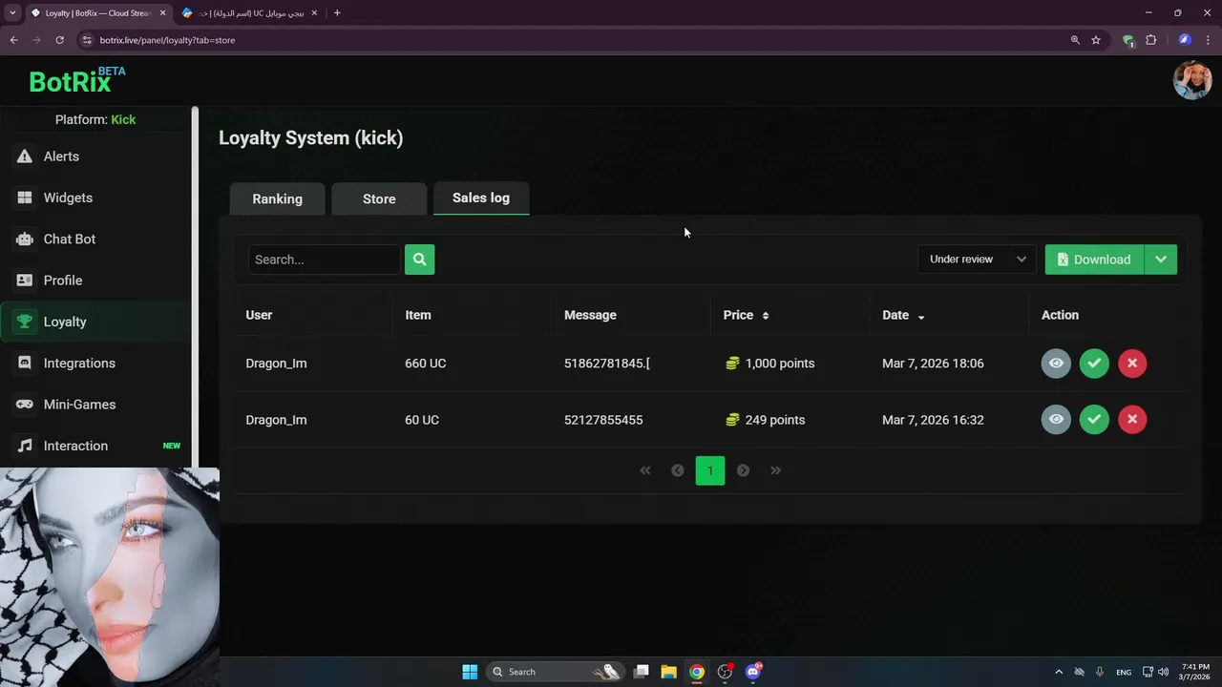Select page 1 in pagination

(x=710, y=470)
